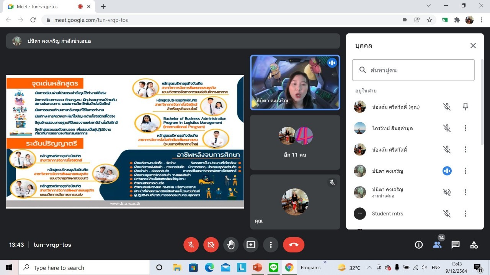
Task: Open more actions for ไกรวิทย์ สินธุคำมูล
Action: pos(465,128)
